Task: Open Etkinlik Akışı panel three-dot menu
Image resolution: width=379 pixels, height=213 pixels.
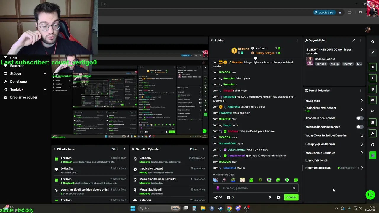Action: click(124, 149)
